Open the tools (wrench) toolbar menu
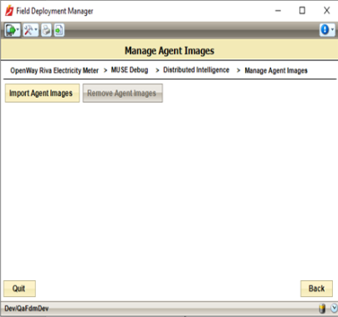The height and width of the screenshot is (317, 338). (30, 30)
